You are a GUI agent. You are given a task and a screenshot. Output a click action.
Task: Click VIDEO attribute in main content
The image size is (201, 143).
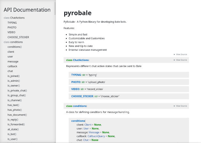[75, 89]
